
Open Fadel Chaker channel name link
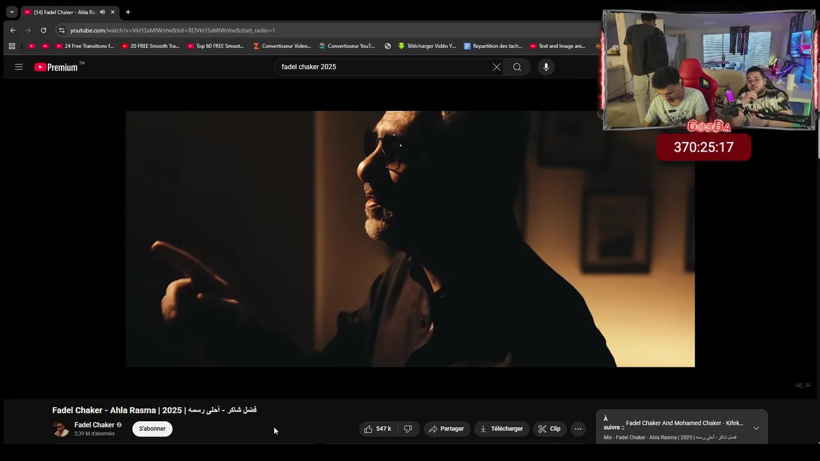pos(94,425)
